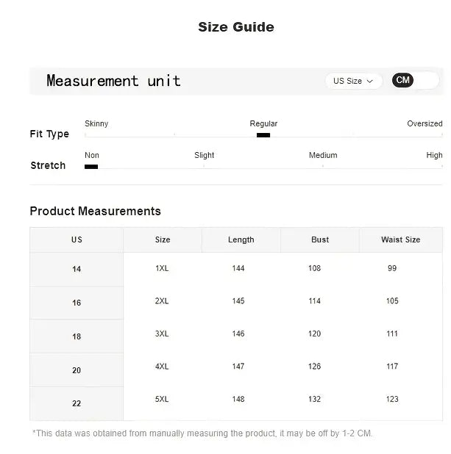The width and height of the screenshot is (451, 454).
Task: Click the Size Guide heading
Action: pos(235,27)
